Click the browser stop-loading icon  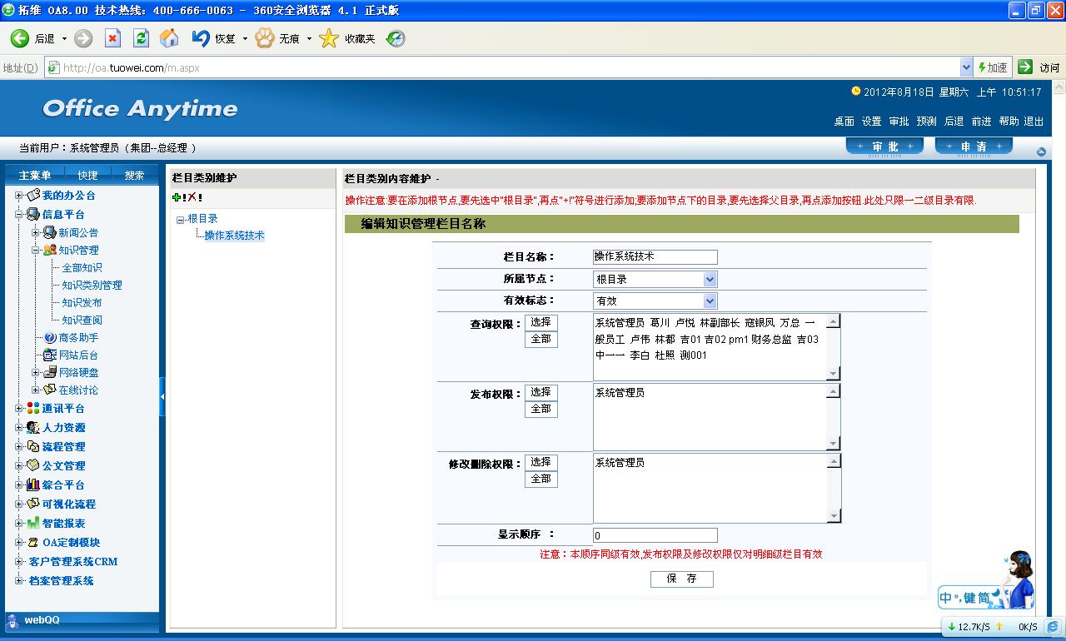[112, 38]
